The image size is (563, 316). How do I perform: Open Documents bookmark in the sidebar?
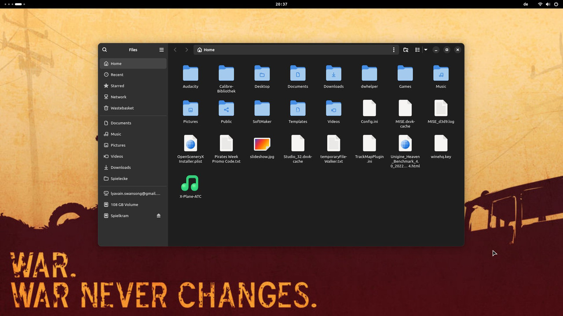[x=133, y=123]
